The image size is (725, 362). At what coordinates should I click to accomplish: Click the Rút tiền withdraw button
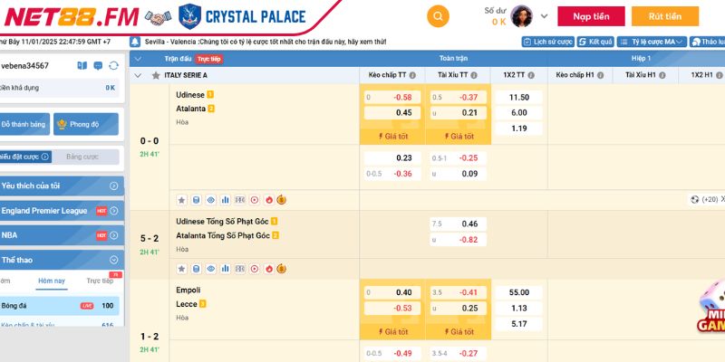666,16
